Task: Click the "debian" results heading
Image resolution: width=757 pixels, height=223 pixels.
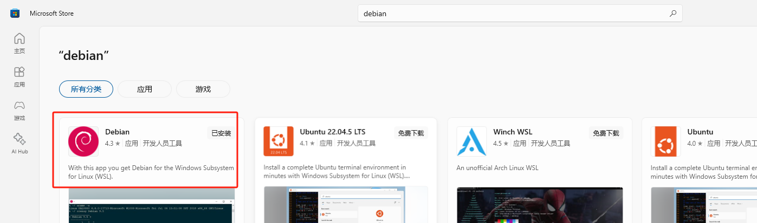Action: pos(84,56)
